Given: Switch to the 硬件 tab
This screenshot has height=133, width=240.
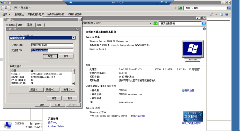Looking at the screenshot, I should tap(20, 25).
